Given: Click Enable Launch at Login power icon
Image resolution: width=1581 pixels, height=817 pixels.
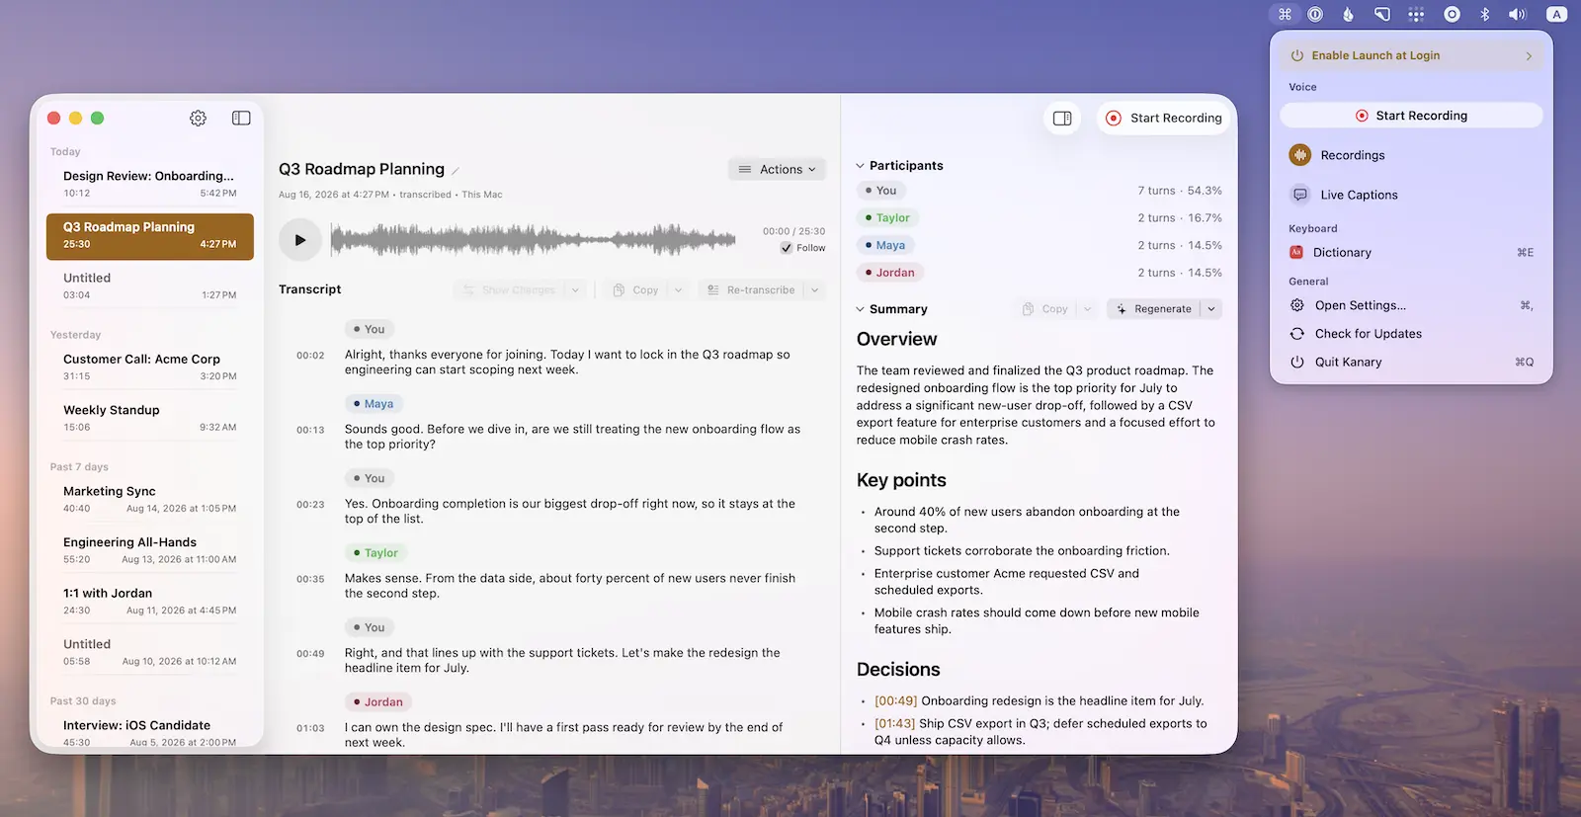Looking at the screenshot, I should [x=1297, y=55].
